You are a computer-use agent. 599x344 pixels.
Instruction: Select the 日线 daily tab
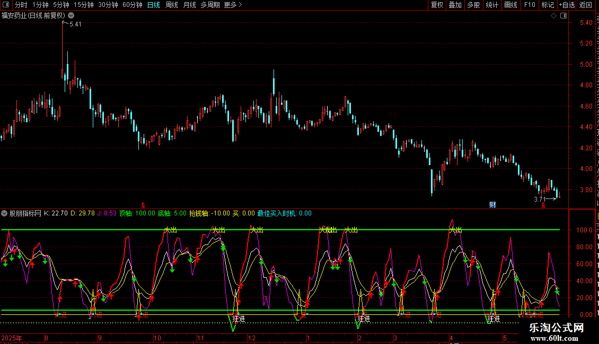(154, 5)
